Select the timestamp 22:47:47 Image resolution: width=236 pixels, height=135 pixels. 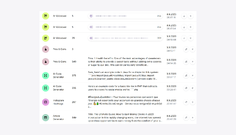[x=171, y=104]
